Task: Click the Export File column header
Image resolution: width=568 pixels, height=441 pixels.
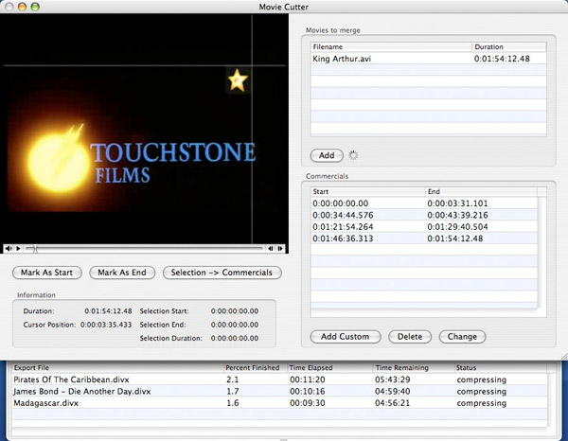Action: pos(117,368)
